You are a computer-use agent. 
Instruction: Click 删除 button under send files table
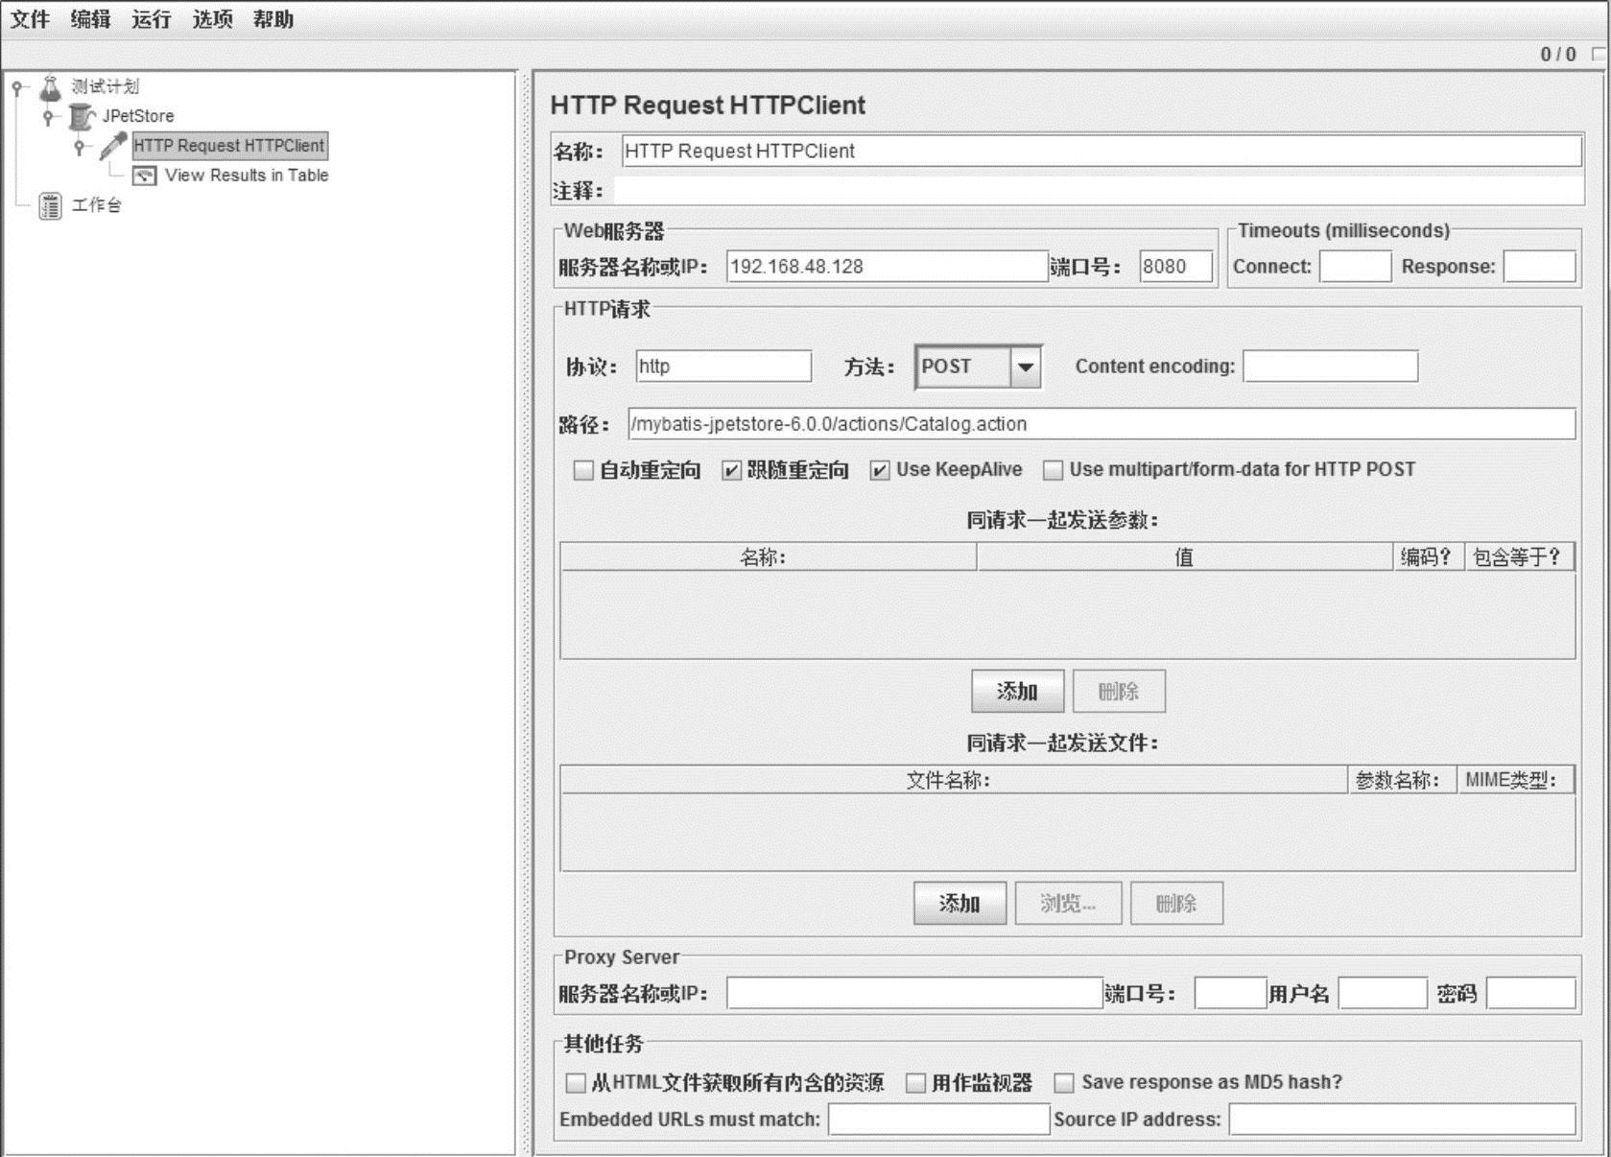tap(1176, 903)
